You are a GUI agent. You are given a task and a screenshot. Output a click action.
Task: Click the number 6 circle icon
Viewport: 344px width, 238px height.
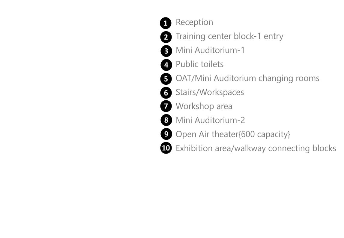click(x=166, y=93)
